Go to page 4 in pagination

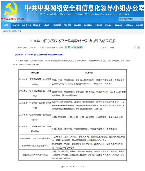pyautogui.click(x=72, y=167)
